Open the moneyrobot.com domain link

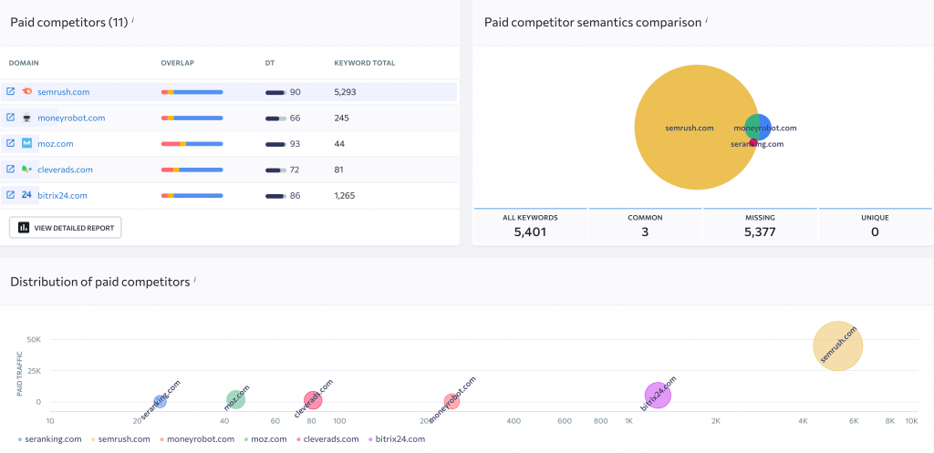tap(71, 118)
